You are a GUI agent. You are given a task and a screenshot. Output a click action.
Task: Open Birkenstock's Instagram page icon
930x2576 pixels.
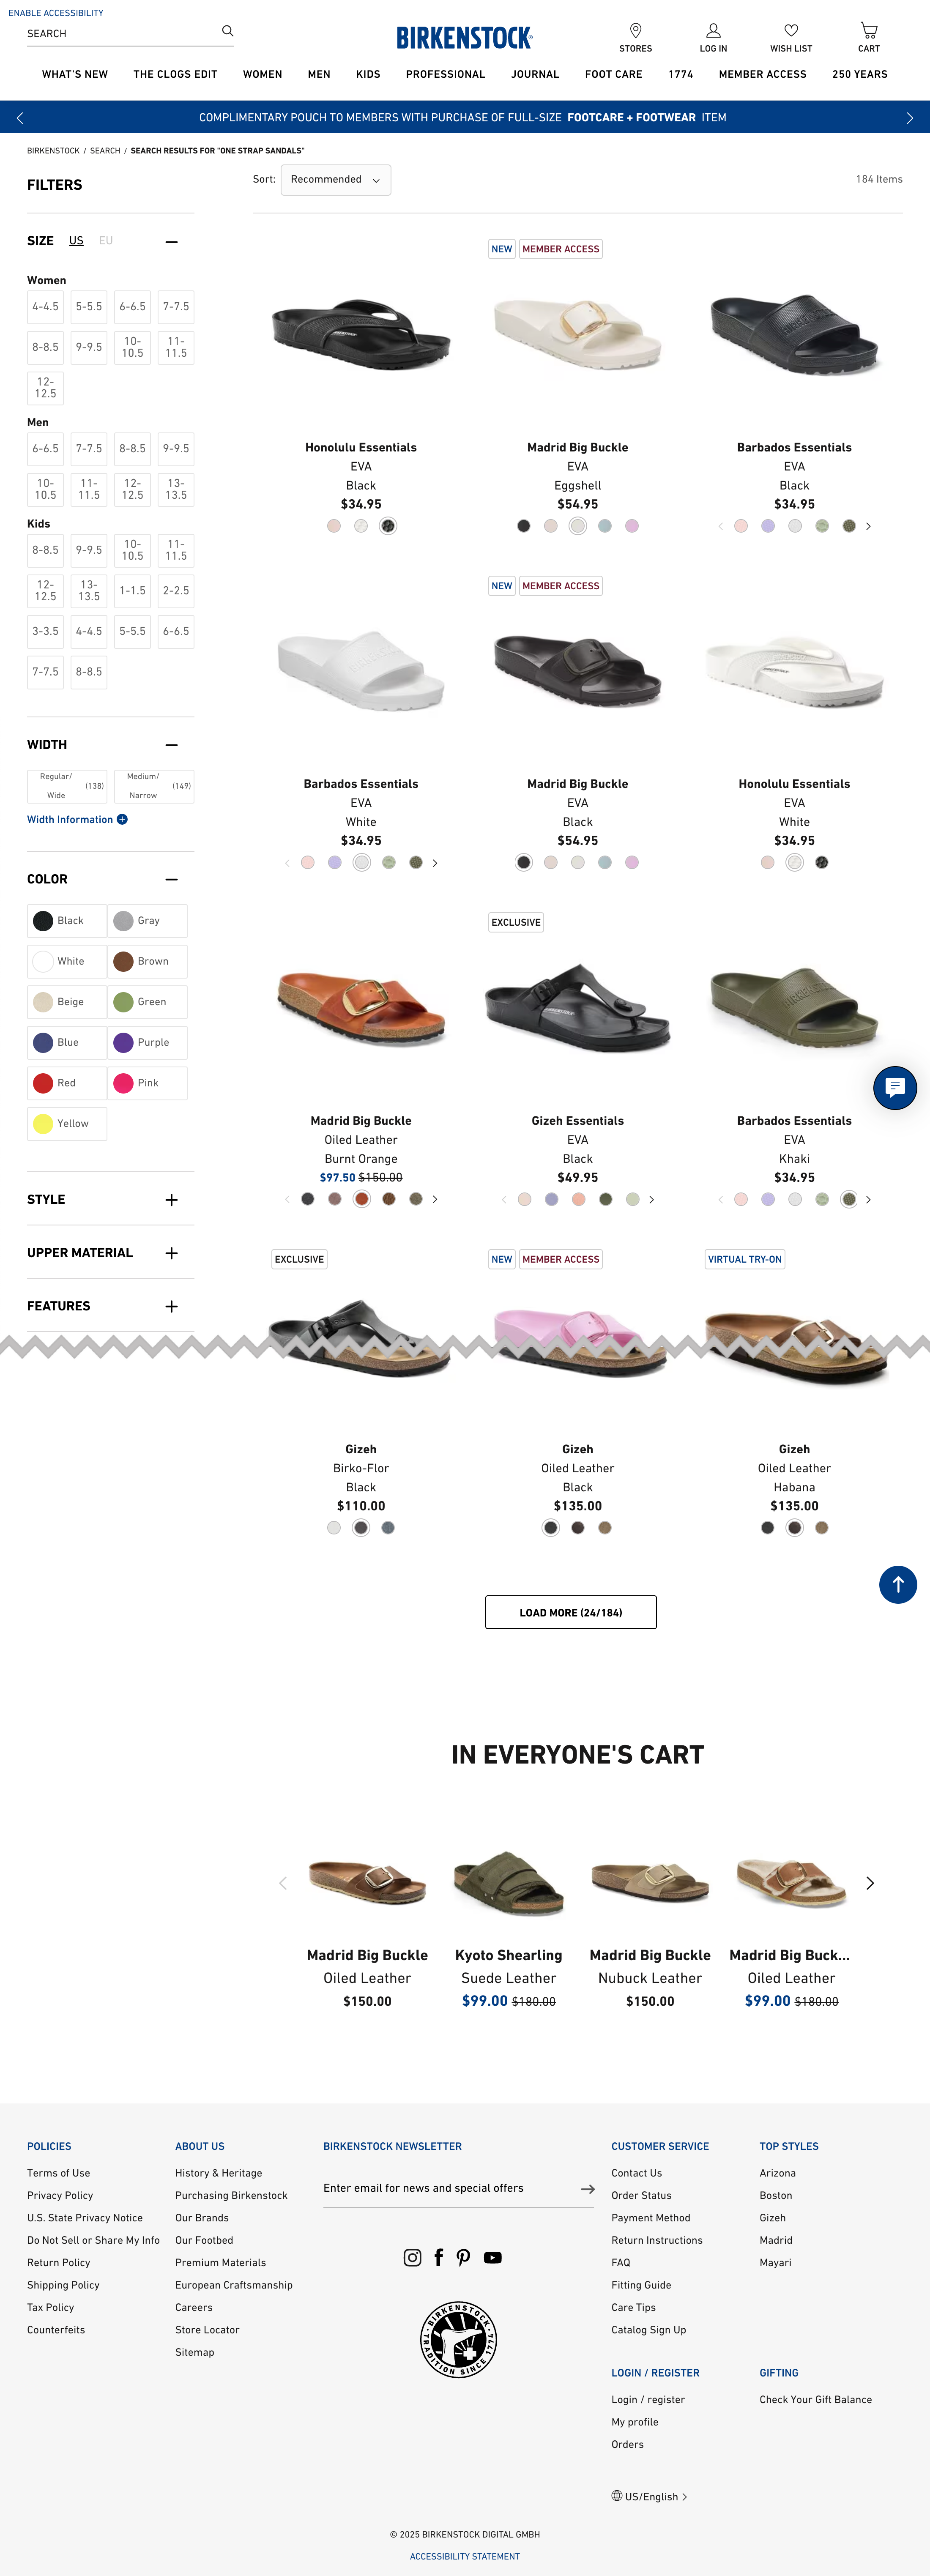point(412,2257)
